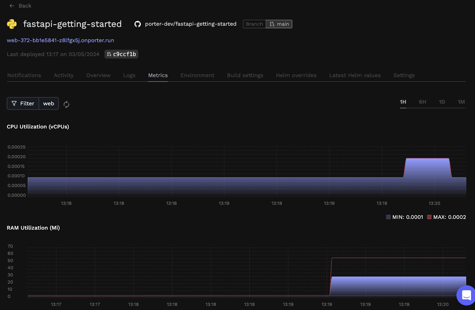Click the back arrow icon
The width and height of the screenshot is (475, 310).
tap(12, 6)
